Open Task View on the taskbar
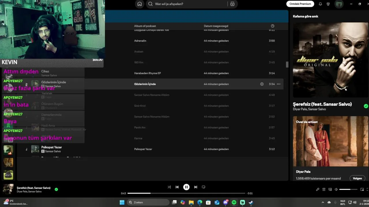 click(x=174, y=202)
